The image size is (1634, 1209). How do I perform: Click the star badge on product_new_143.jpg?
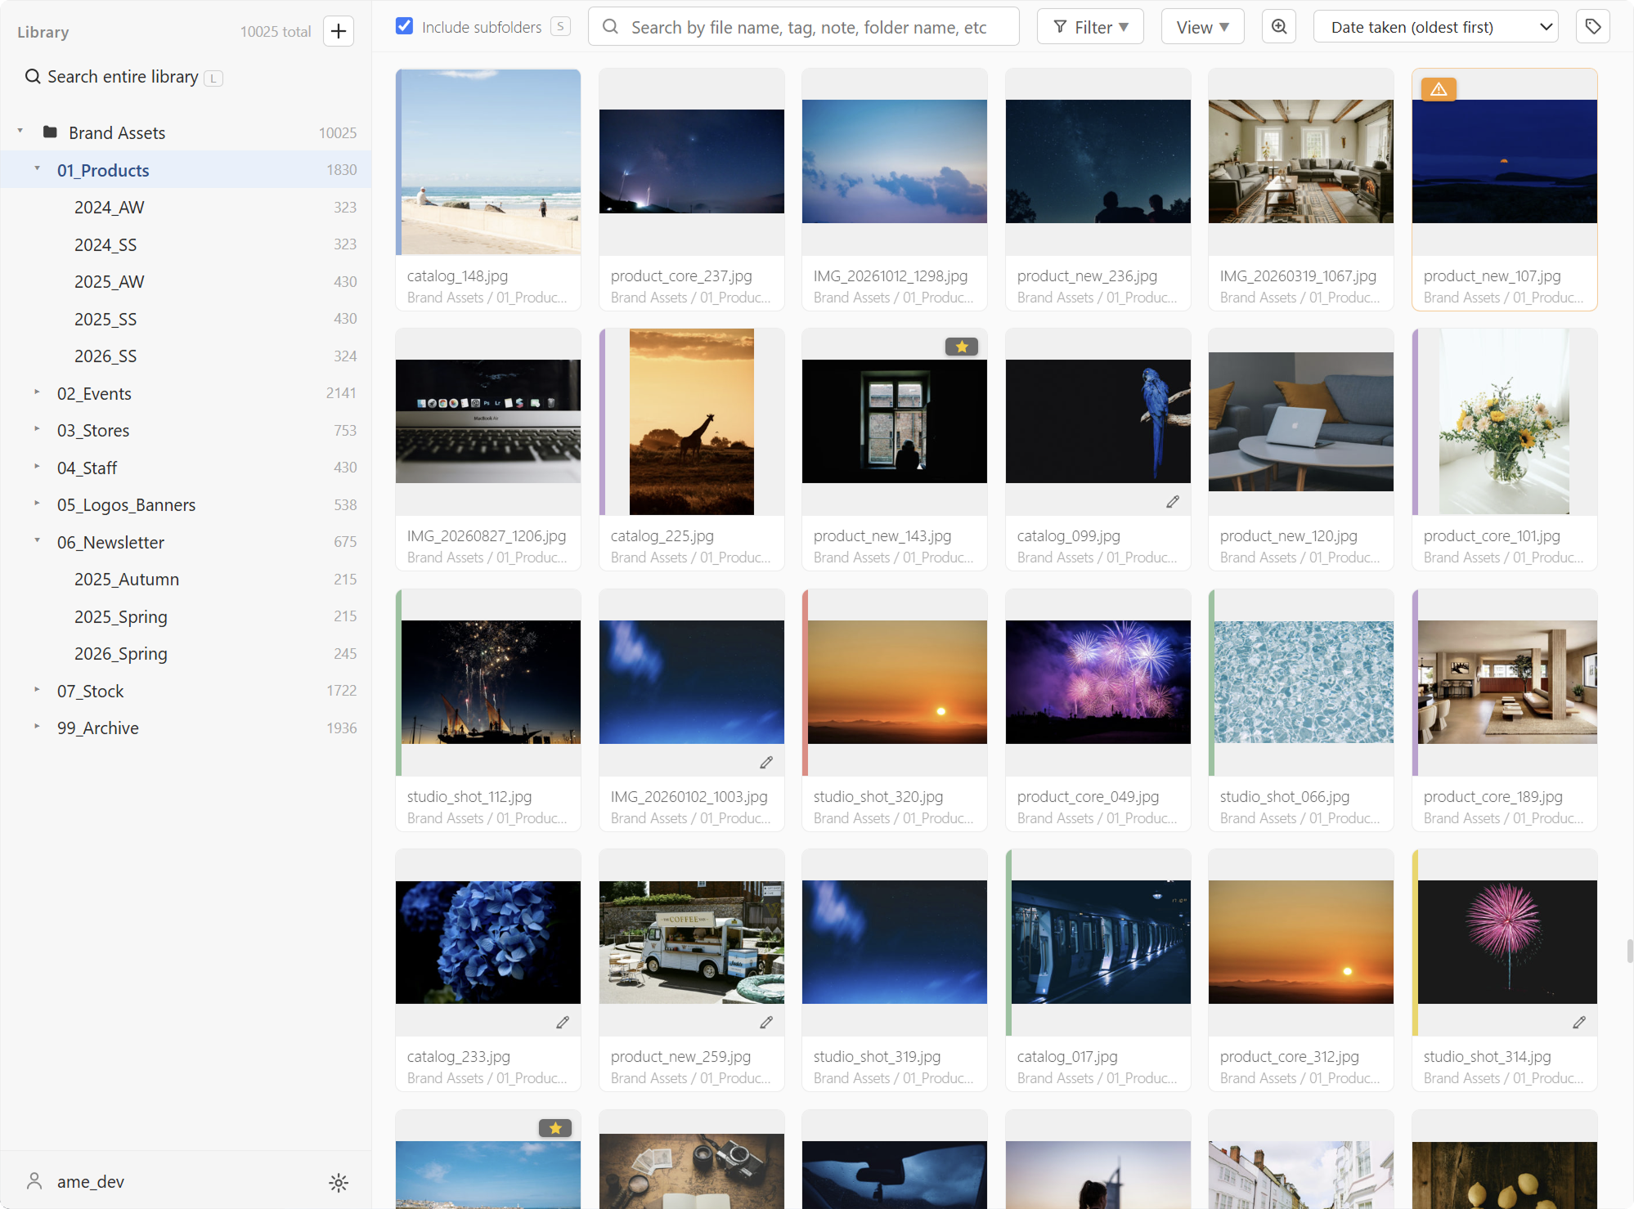(962, 347)
